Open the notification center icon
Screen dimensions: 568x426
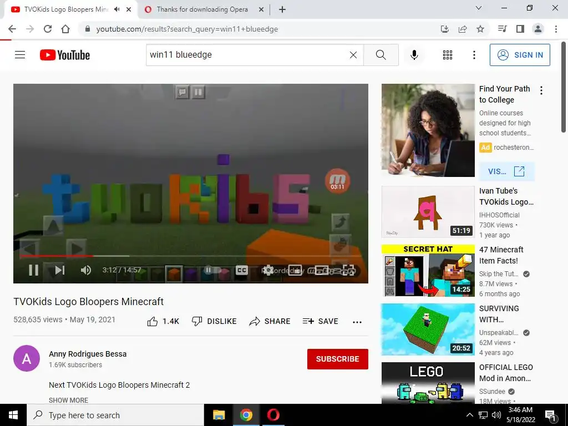tap(551, 415)
